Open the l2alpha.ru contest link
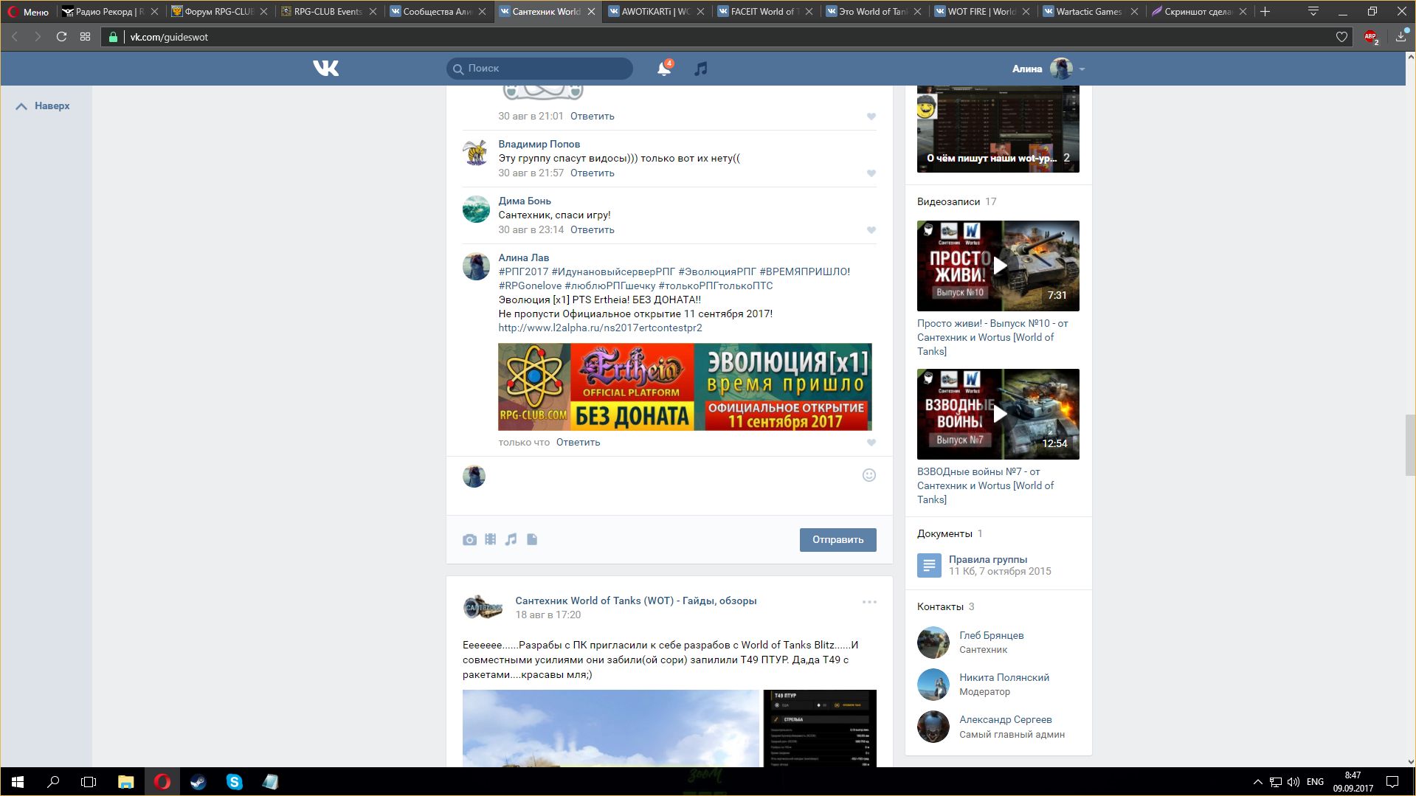1416x796 pixels. 600,328
